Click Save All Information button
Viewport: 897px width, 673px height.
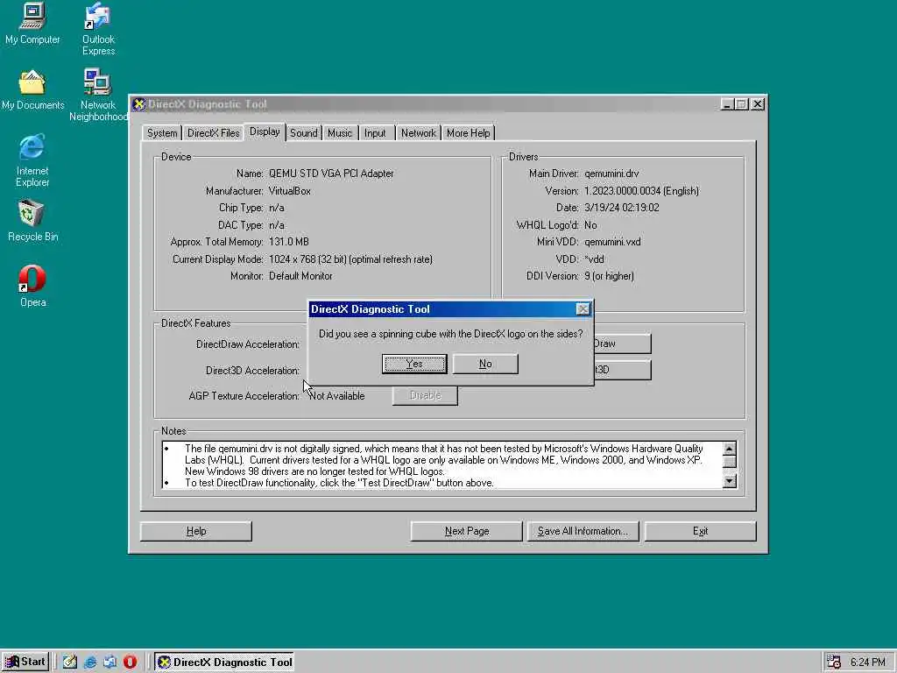pos(583,531)
